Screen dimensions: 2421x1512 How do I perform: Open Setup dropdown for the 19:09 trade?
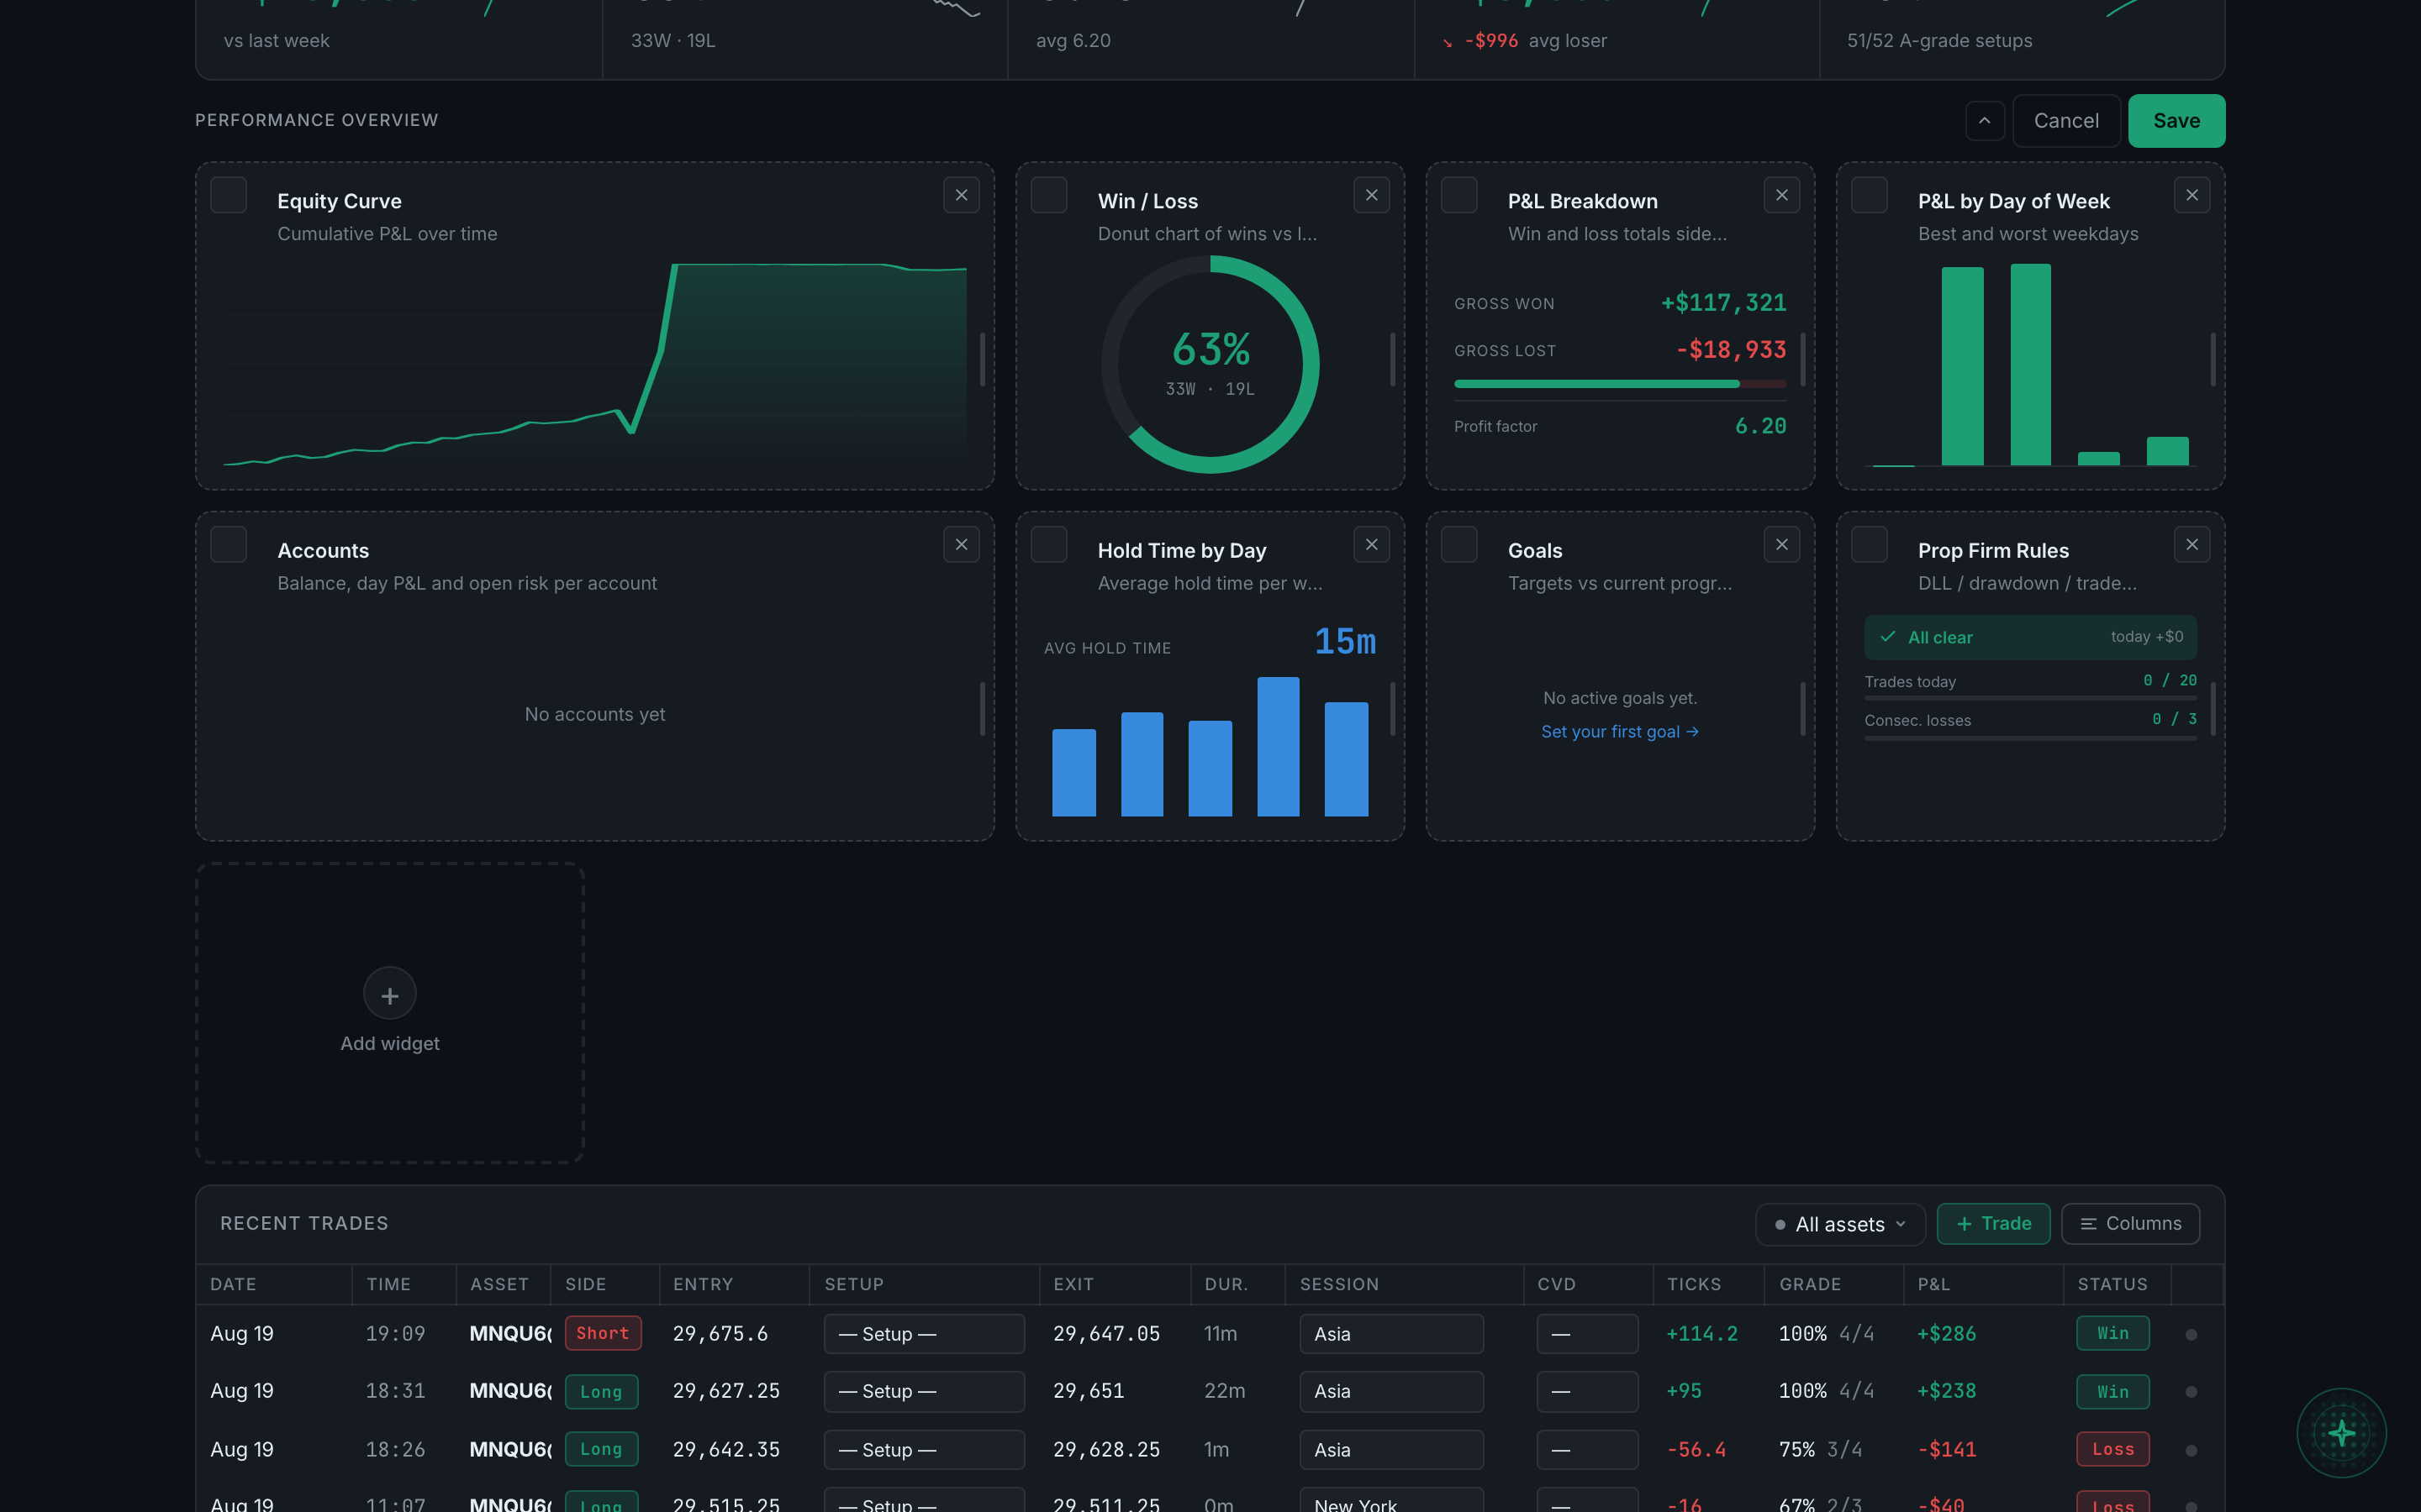[x=923, y=1334]
